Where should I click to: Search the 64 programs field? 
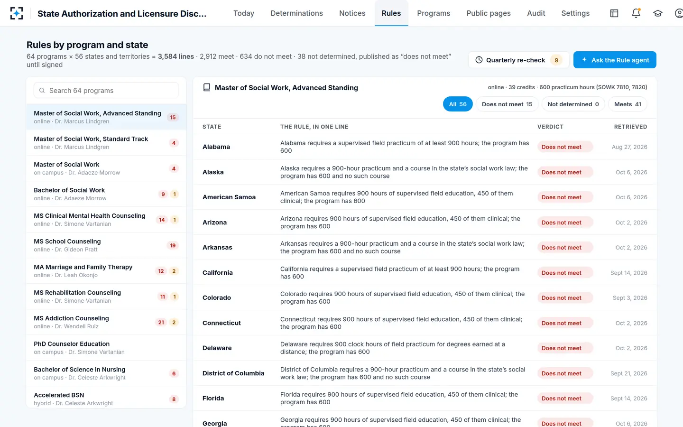pyautogui.click(x=106, y=91)
